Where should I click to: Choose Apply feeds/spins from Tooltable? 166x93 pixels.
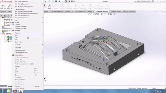tap(24, 64)
